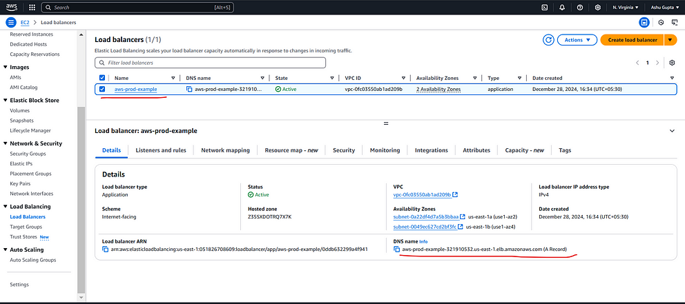Switch to Network mapping tab
Viewport: 685px width, 304px height.
point(225,150)
